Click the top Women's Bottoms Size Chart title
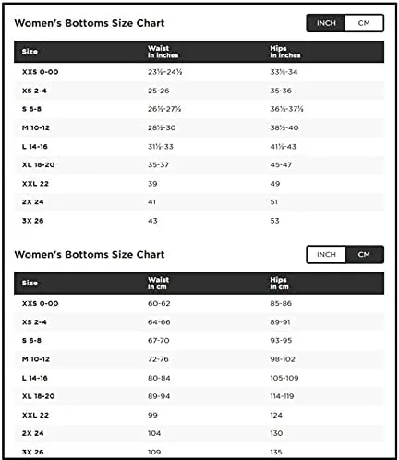 point(90,23)
